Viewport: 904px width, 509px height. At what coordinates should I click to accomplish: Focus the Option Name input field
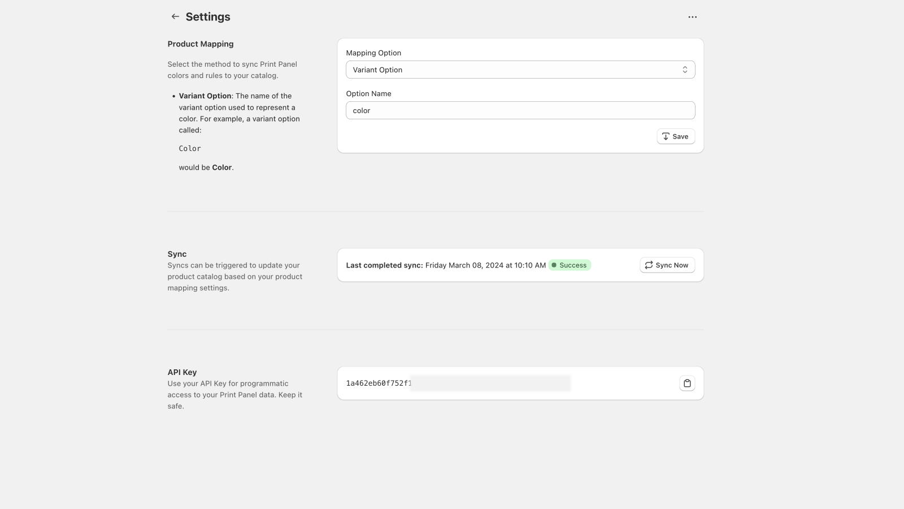click(520, 110)
